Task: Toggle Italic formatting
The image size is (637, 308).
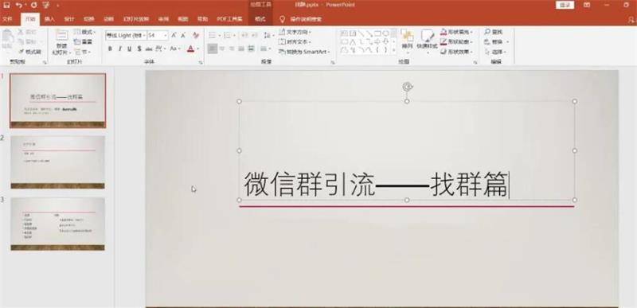Action: [120, 49]
